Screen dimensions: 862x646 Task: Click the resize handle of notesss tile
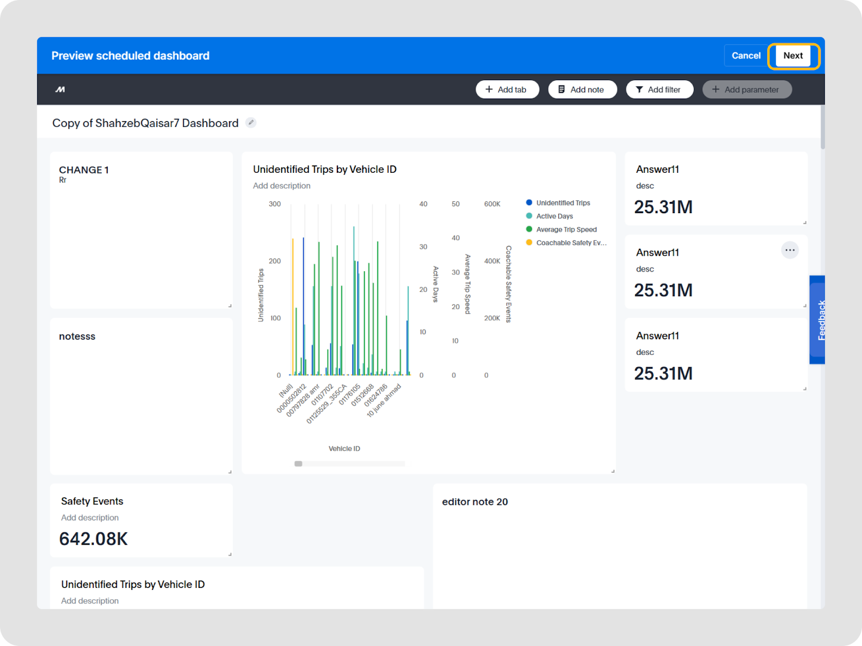[x=230, y=472]
